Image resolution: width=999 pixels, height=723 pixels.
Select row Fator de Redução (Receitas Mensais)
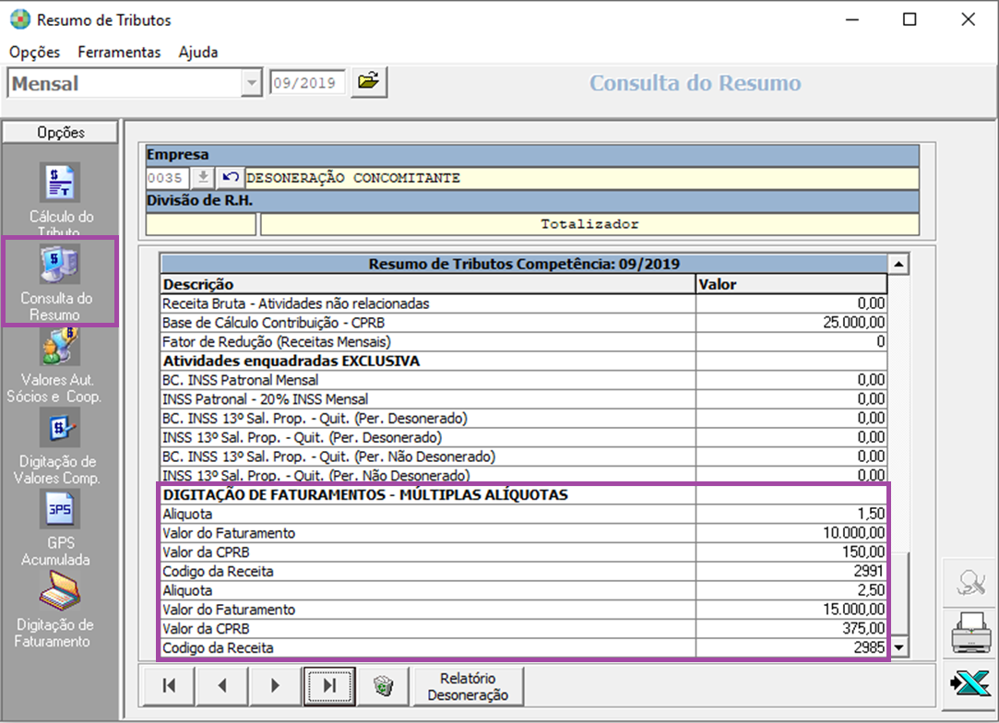[x=523, y=342]
